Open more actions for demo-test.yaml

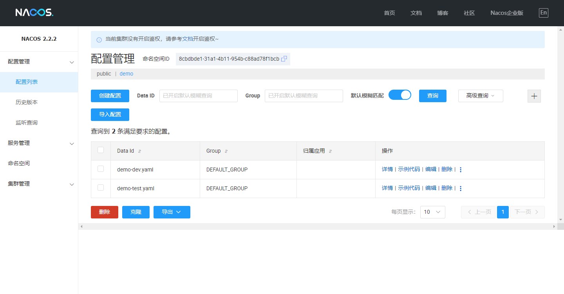click(x=461, y=188)
